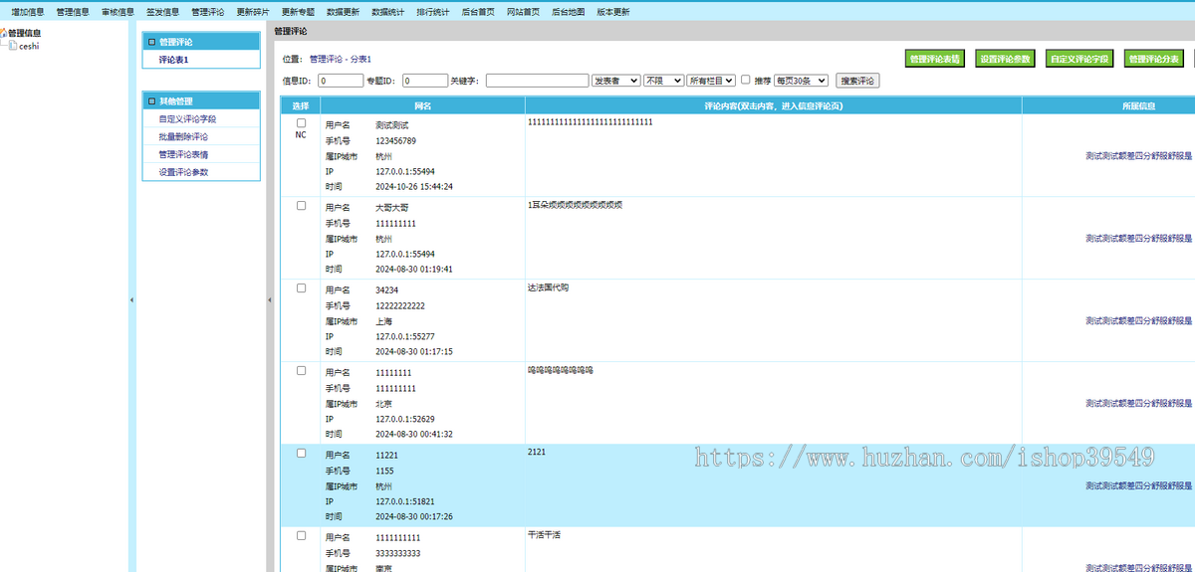The image size is (1195, 572).
Task: Open 数据统计 in the top menu
Action: click(x=387, y=12)
